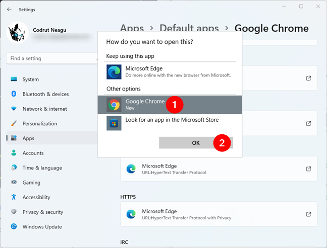The height and width of the screenshot is (248, 327).
Task: Go to Default apps breadcrumb link
Action: point(189,28)
